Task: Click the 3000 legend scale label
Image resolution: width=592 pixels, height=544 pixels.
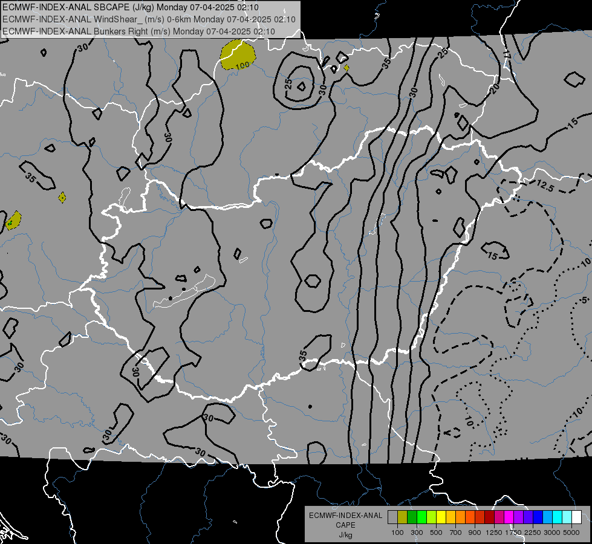Action: coord(552,533)
